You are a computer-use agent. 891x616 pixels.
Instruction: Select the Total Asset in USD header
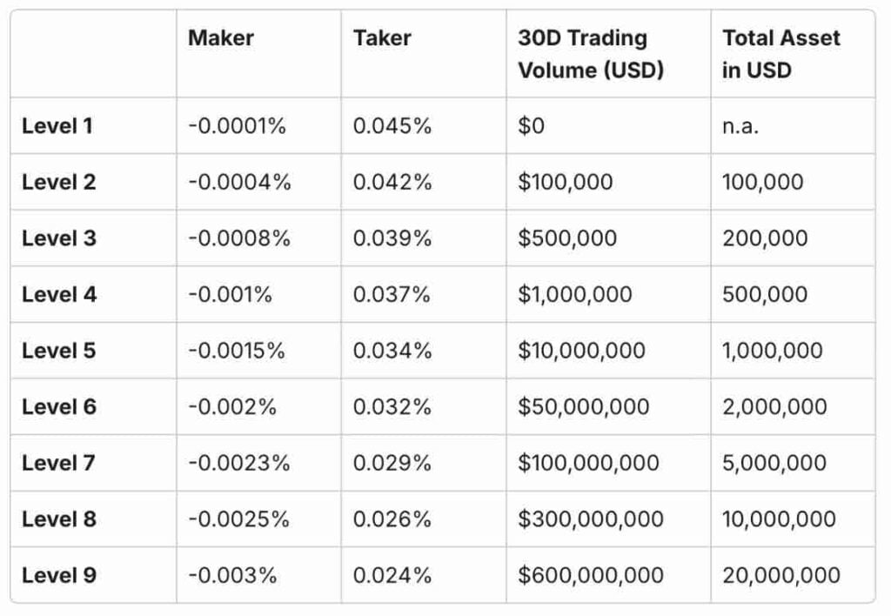[x=780, y=54]
